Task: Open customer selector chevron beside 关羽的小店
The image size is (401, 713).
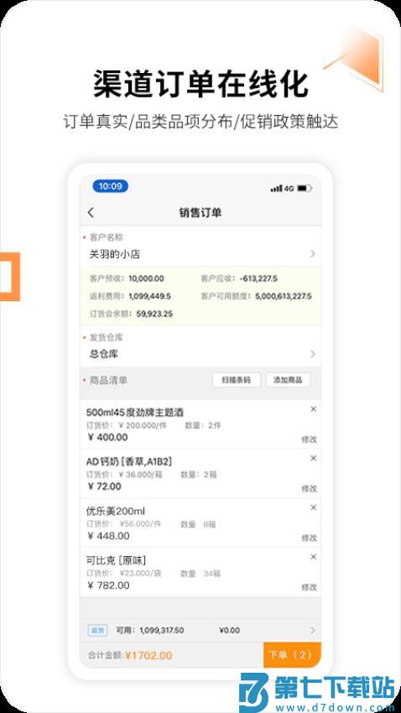Action: 312,254
